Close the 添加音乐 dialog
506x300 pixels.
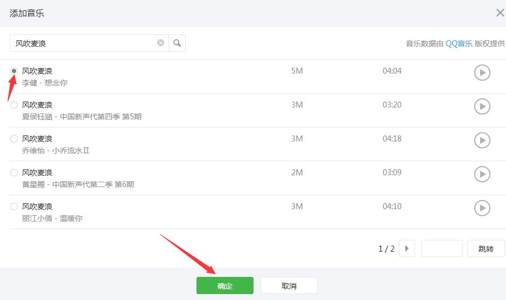[x=500, y=13]
